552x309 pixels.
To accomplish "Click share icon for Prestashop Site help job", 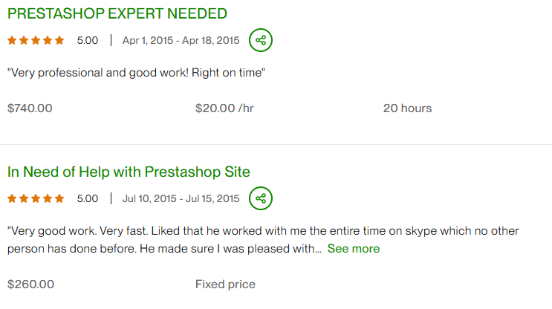I will tap(261, 198).
